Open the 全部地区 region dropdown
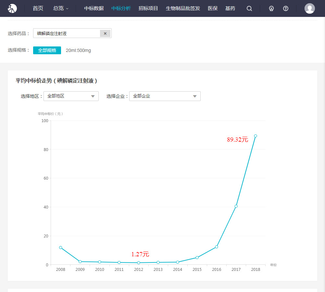325x292 pixels. pyautogui.click(x=71, y=96)
